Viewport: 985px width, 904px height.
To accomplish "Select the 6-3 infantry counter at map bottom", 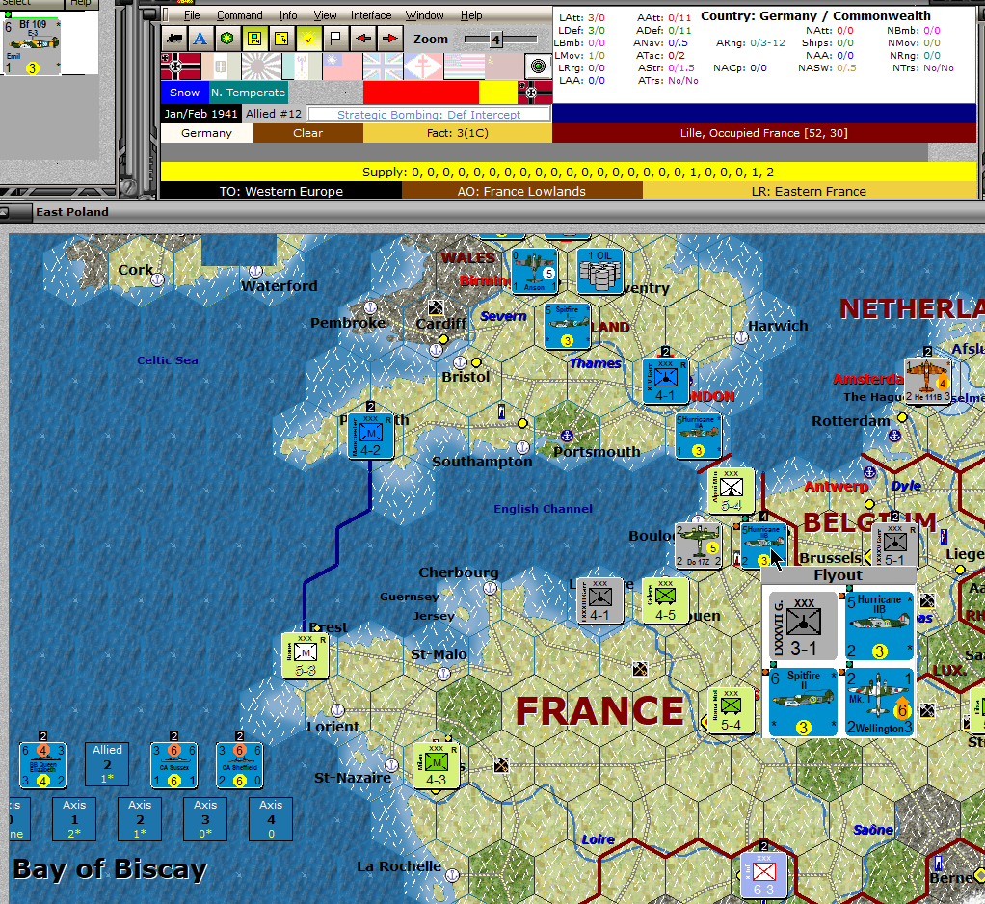I will [x=764, y=876].
